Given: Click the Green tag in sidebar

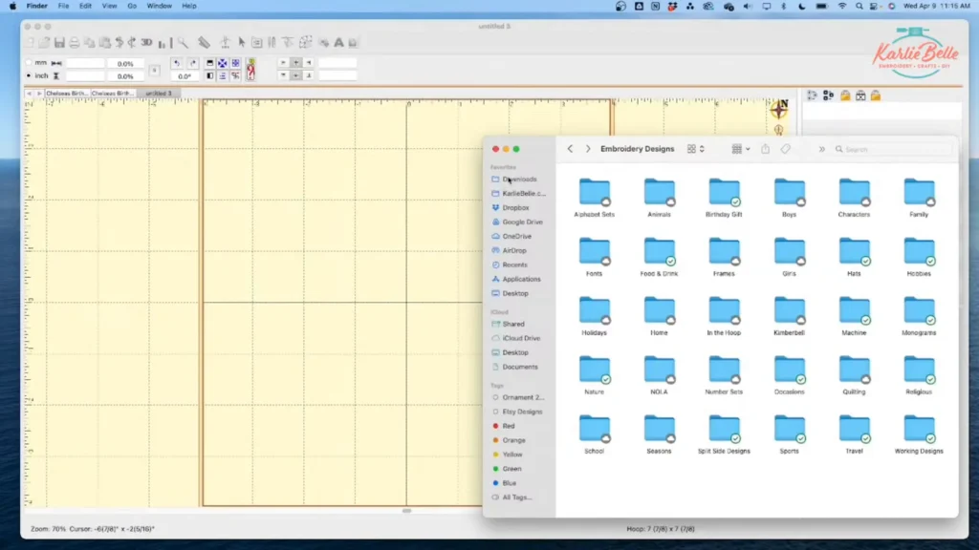Looking at the screenshot, I should click(x=511, y=469).
